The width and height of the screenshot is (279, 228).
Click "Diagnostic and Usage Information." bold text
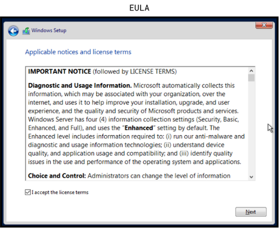(80, 86)
